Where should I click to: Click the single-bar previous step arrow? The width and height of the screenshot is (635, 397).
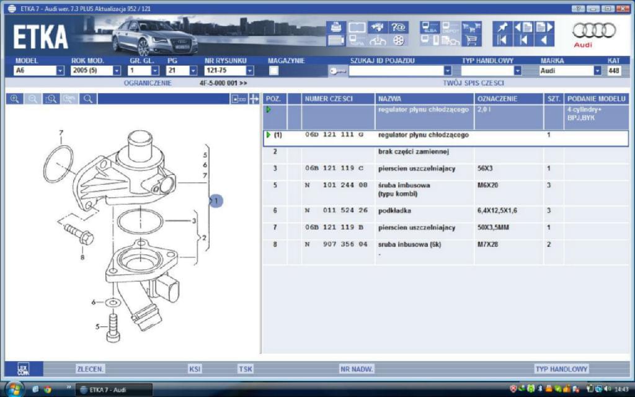[x=523, y=40]
